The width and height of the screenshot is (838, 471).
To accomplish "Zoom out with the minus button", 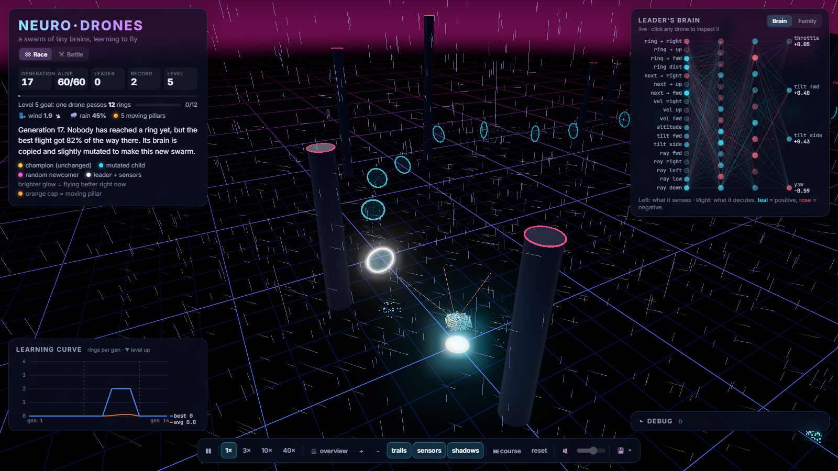I will click(x=378, y=451).
